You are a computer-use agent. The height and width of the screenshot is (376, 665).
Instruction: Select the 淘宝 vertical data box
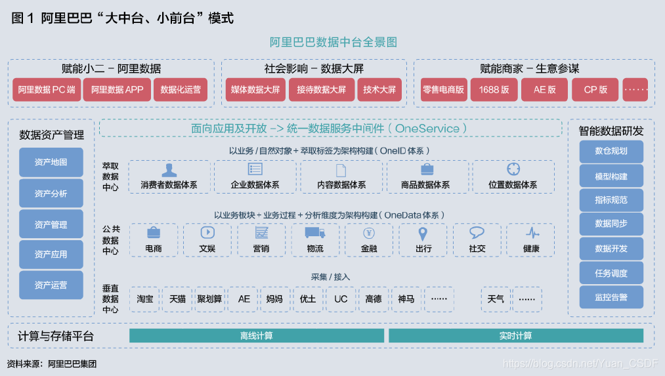click(x=144, y=299)
